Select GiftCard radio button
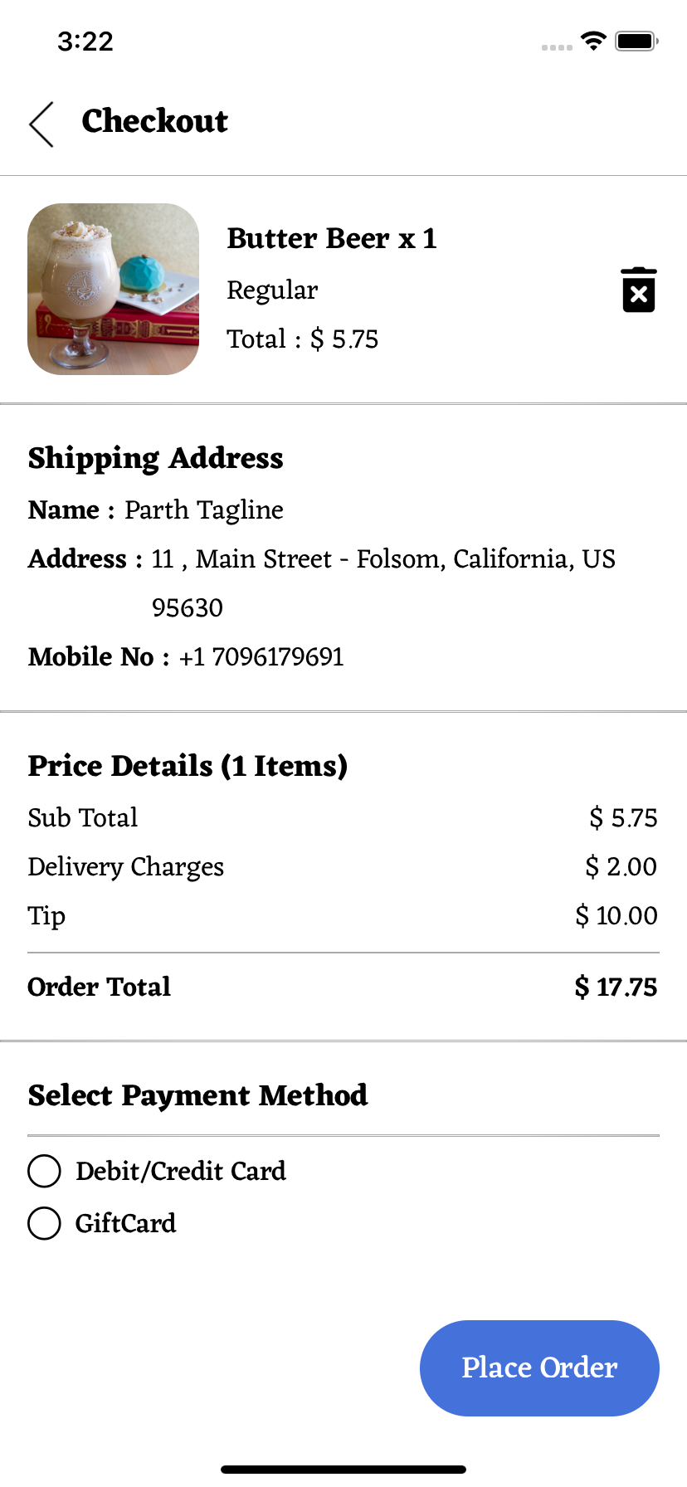The height and width of the screenshot is (1487, 687). (x=45, y=1223)
